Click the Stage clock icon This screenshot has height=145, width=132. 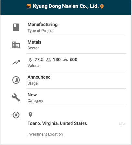pyautogui.click(x=16, y=80)
